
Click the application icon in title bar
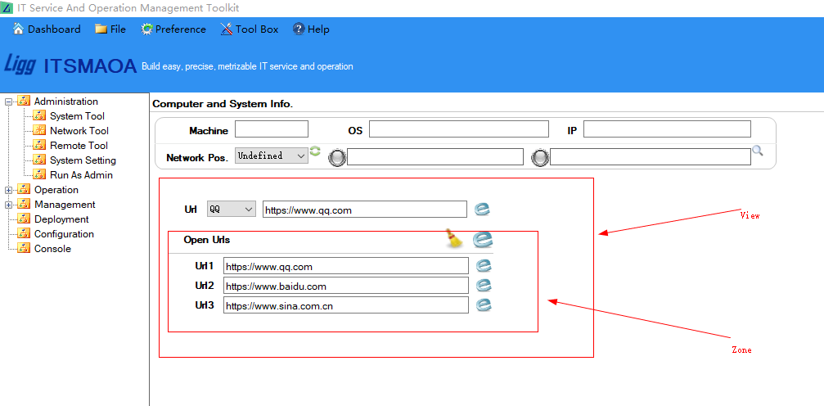click(x=7, y=8)
